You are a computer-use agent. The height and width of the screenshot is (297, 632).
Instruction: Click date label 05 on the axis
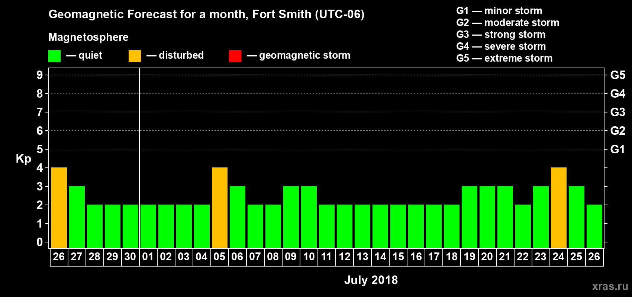coord(219,257)
